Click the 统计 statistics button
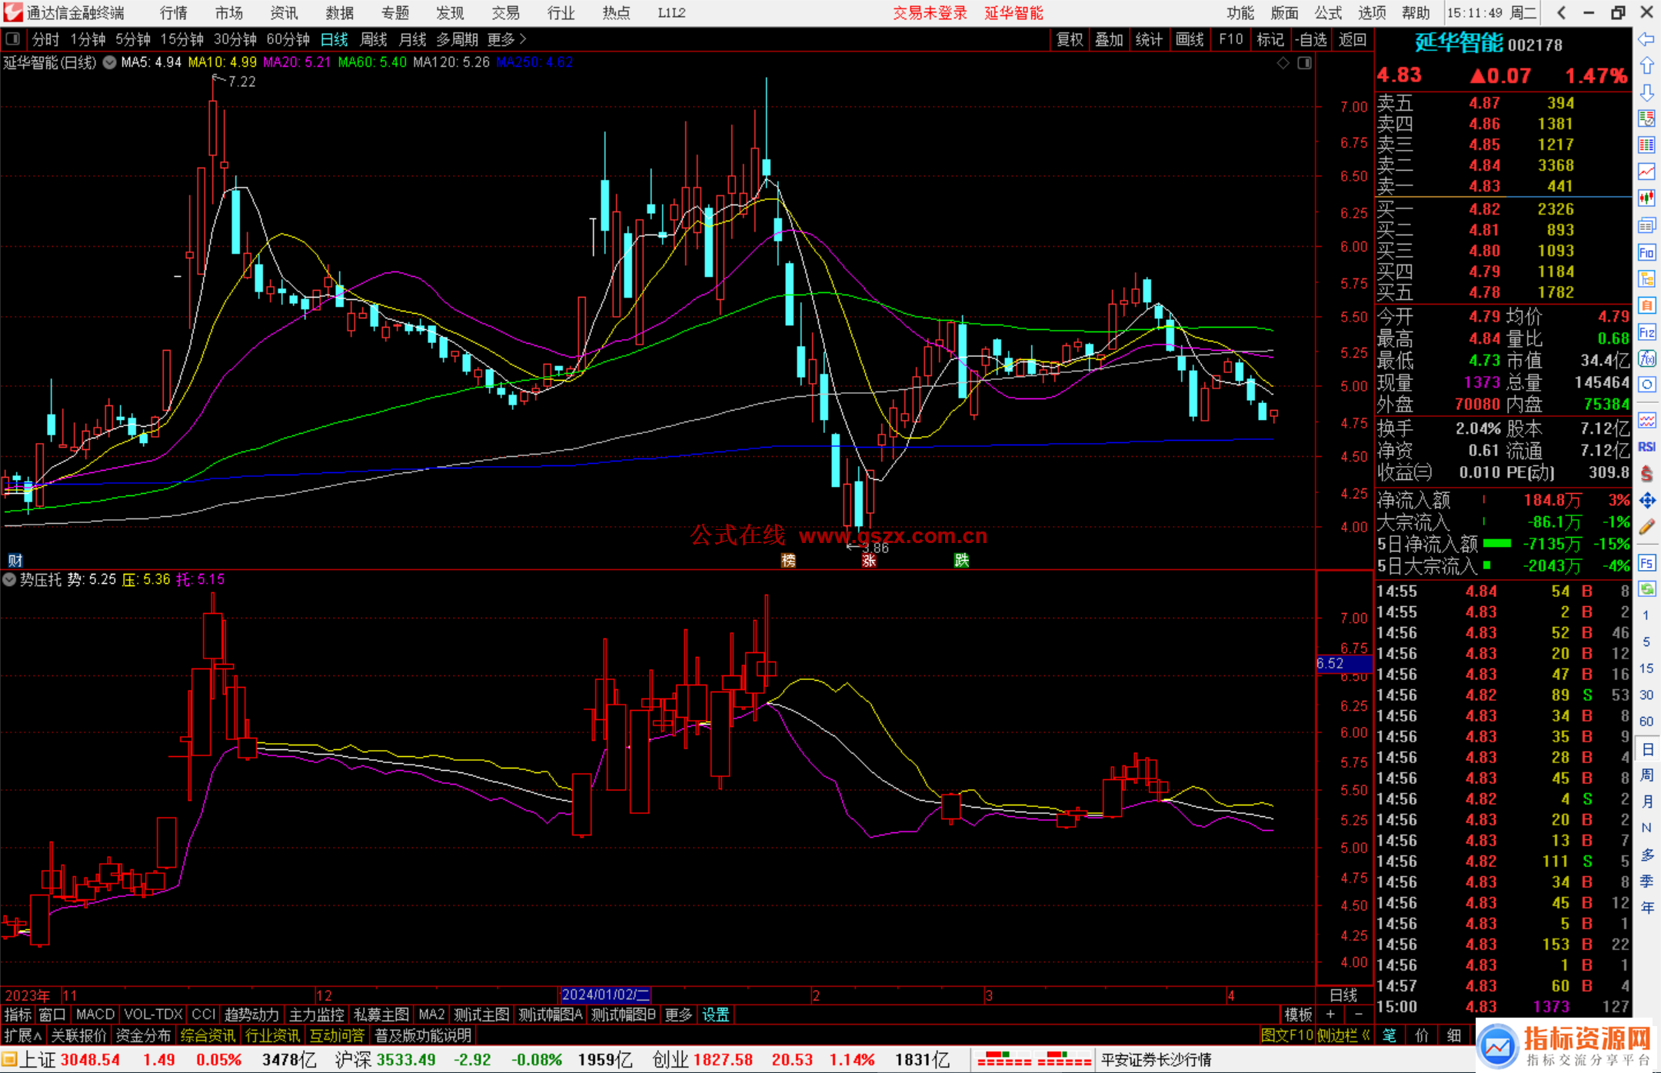This screenshot has height=1073, width=1661. [1149, 39]
